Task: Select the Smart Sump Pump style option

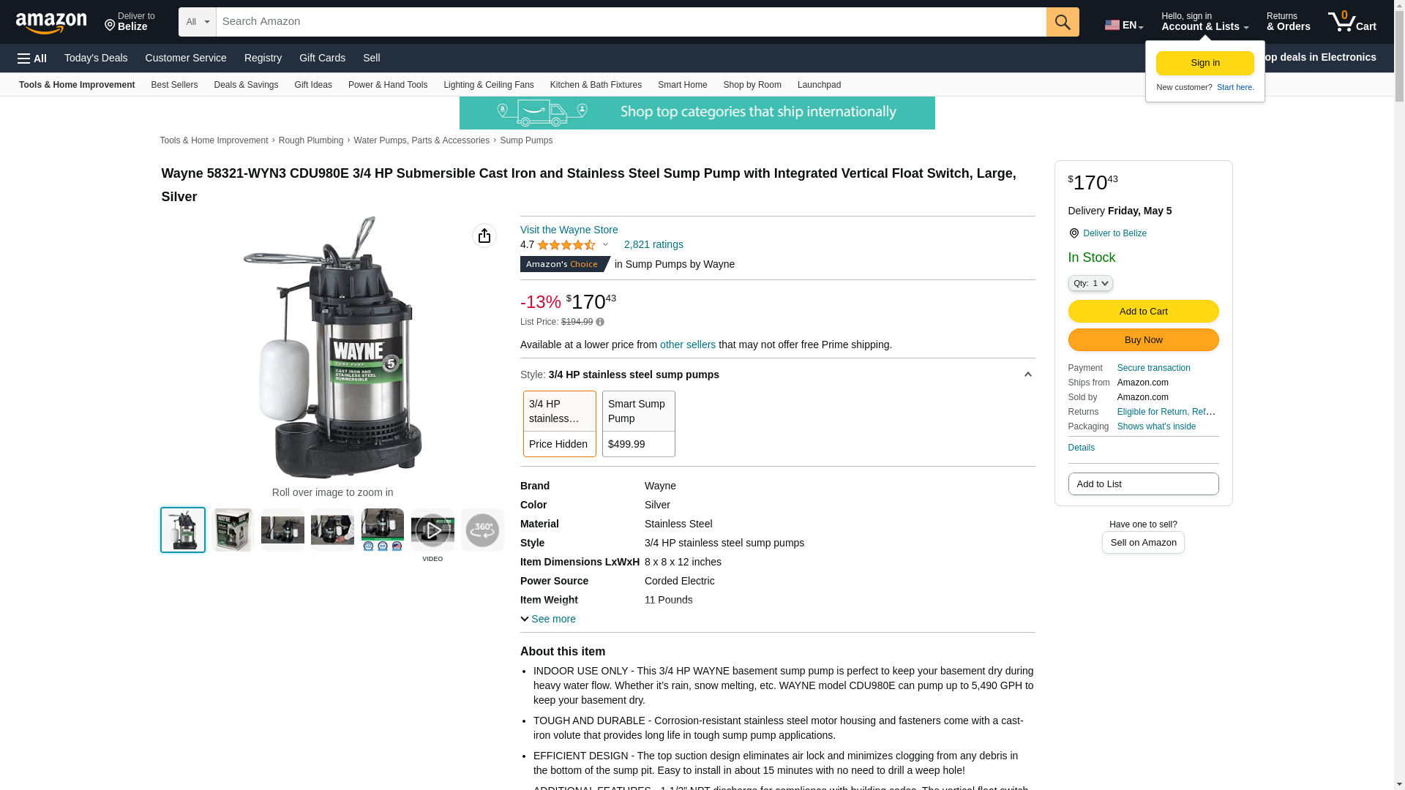Action: (x=639, y=424)
